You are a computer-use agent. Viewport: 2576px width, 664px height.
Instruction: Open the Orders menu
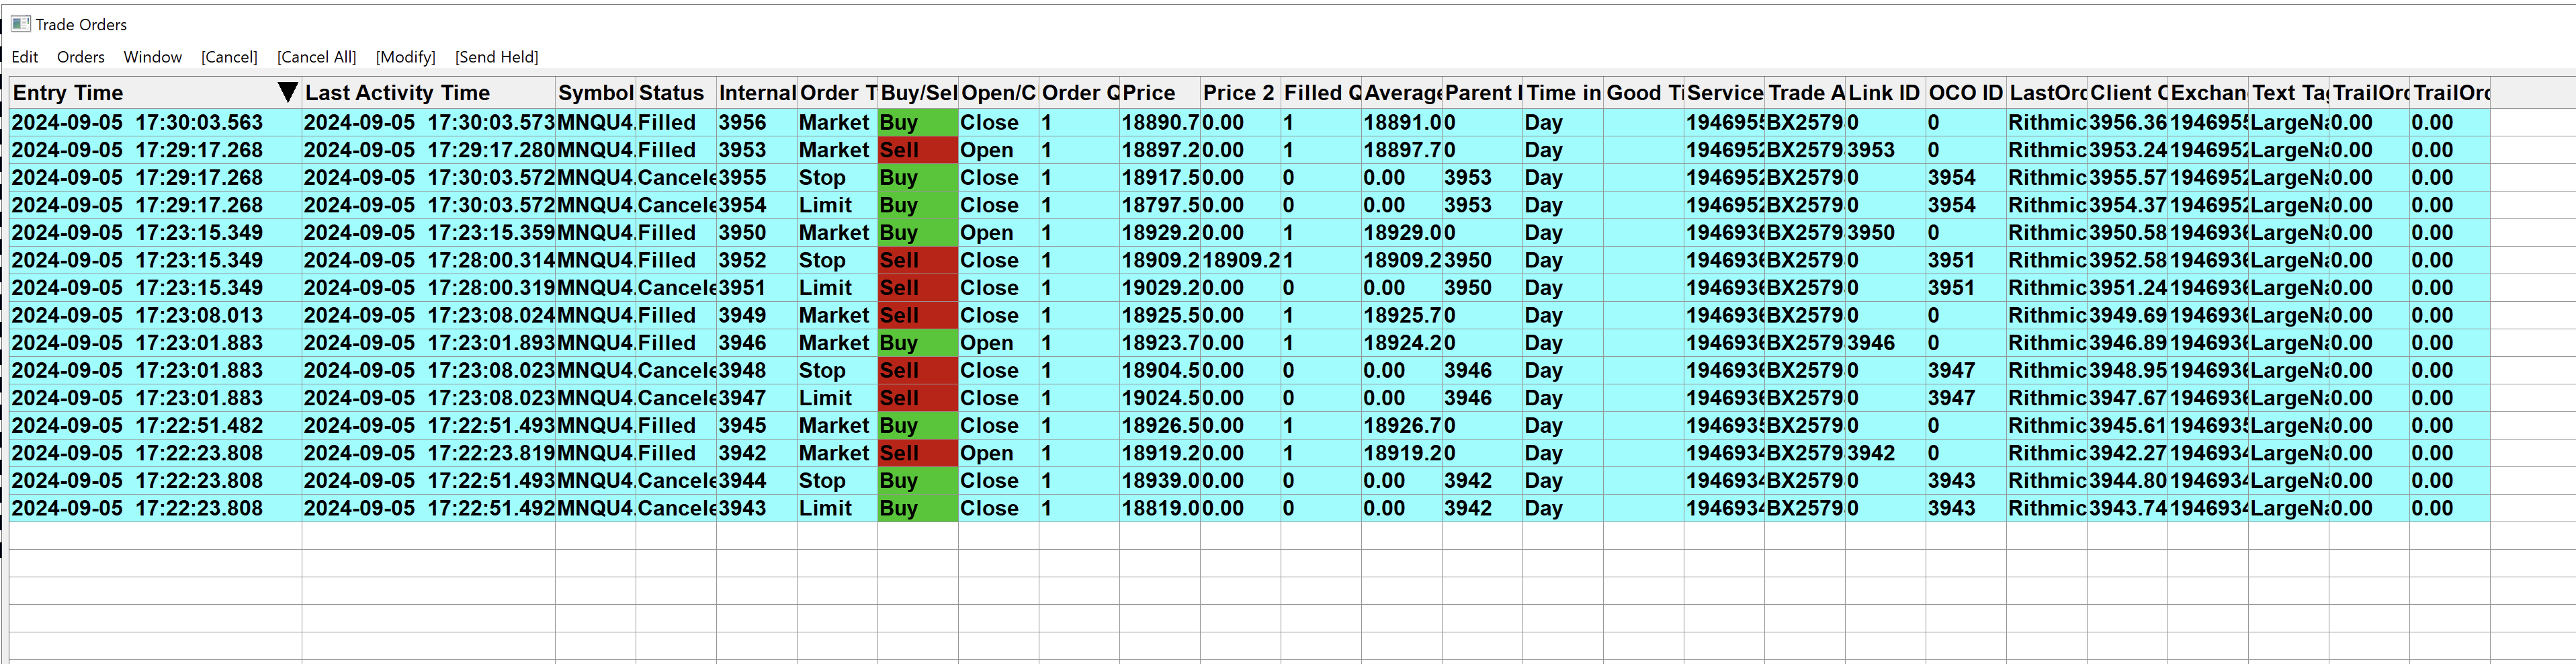pyautogui.click(x=81, y=57)
